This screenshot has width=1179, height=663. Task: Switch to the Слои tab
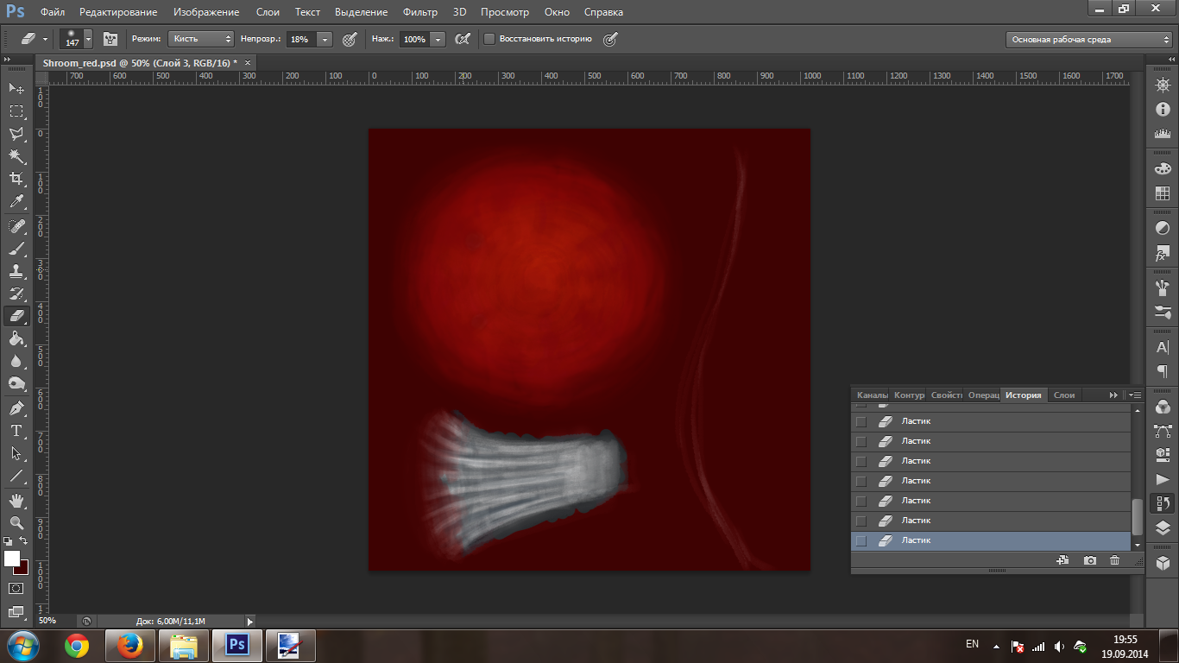pyautogui.click(x=1064, y=395)
